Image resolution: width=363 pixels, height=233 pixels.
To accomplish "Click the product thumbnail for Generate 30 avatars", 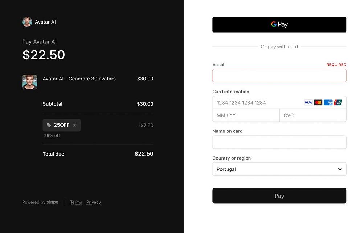I will (x=29, y=82).
